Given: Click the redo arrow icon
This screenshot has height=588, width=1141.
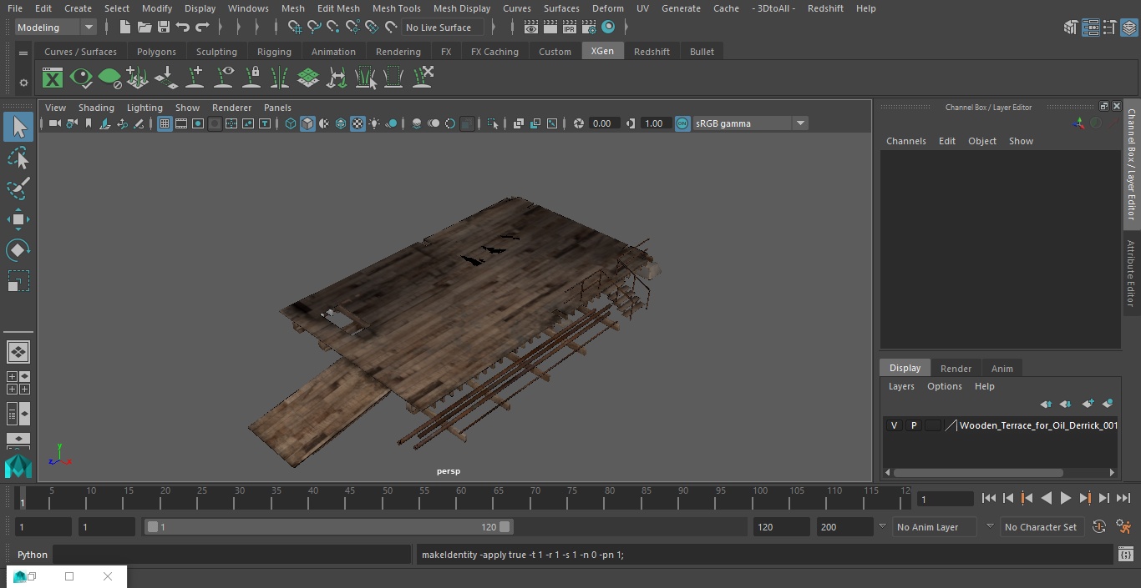Looking at the screenshot, I should tap(202, 28).
